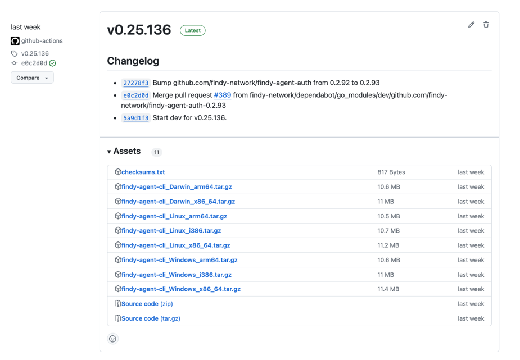This screenshot has width=520, height=360.
Task: Download findy-agent-cli_Darwin_arm64.tar.gz
Action: pos(177,187)
